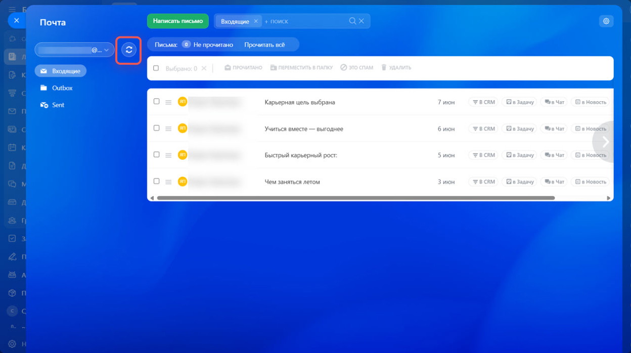Click the 7 июн date cell
The height and width of the screenshot is (353, 631).
(x=446, y=102)
